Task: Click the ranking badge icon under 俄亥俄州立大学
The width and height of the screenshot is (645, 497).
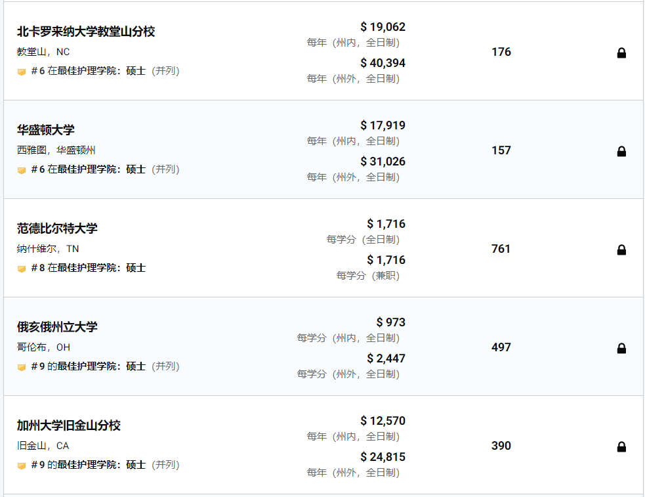Action: (22, 367)
